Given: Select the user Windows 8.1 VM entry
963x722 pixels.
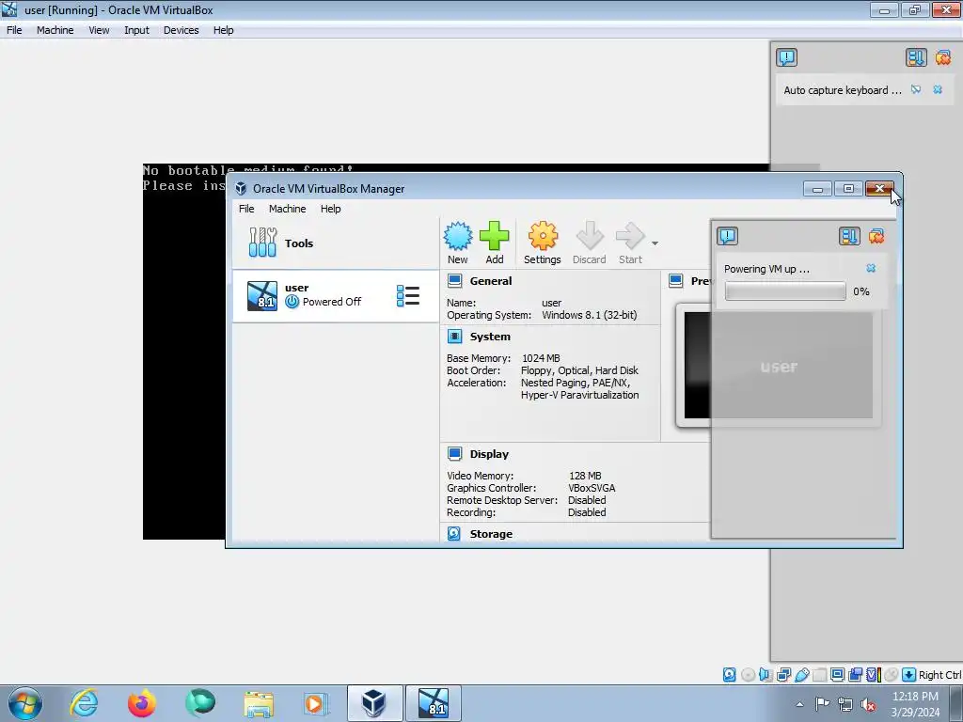Looking at the screenshot, I should point(336,295).
